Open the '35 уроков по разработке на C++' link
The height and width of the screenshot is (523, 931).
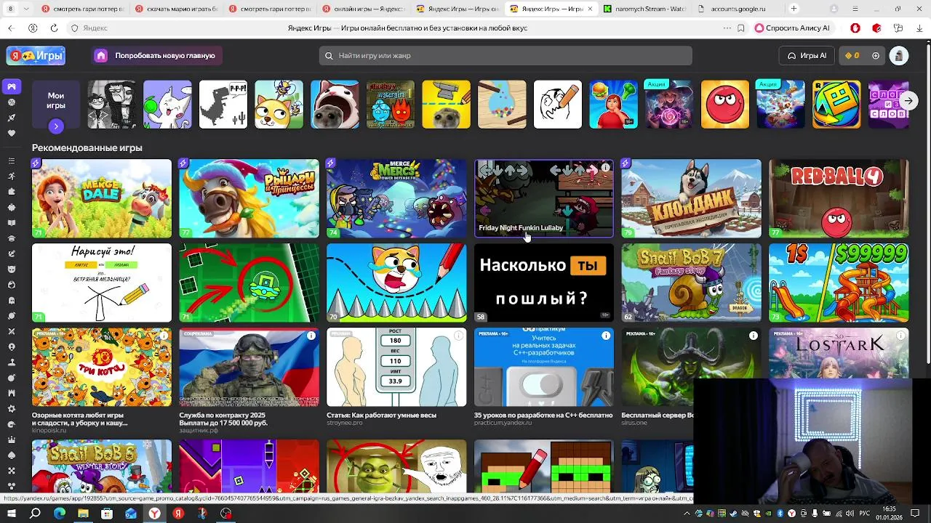tap(543, 415)
